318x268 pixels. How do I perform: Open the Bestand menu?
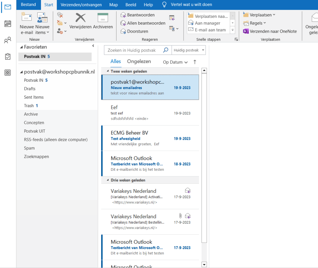coord(28,5)
